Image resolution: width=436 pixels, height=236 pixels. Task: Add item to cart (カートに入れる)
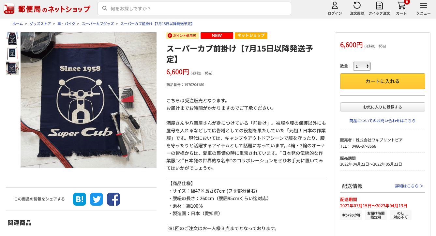point(383,81)
